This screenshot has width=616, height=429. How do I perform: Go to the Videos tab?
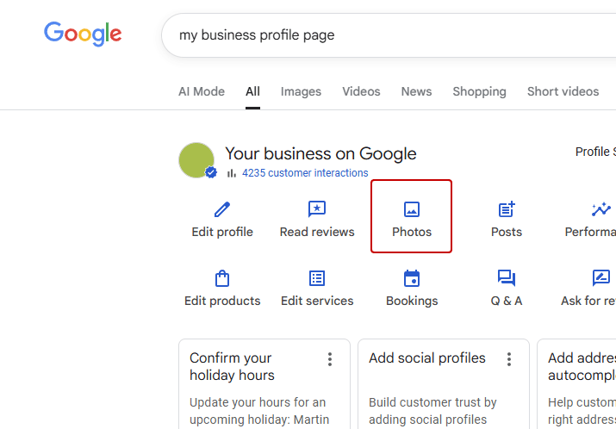click(x=361, y=91)
